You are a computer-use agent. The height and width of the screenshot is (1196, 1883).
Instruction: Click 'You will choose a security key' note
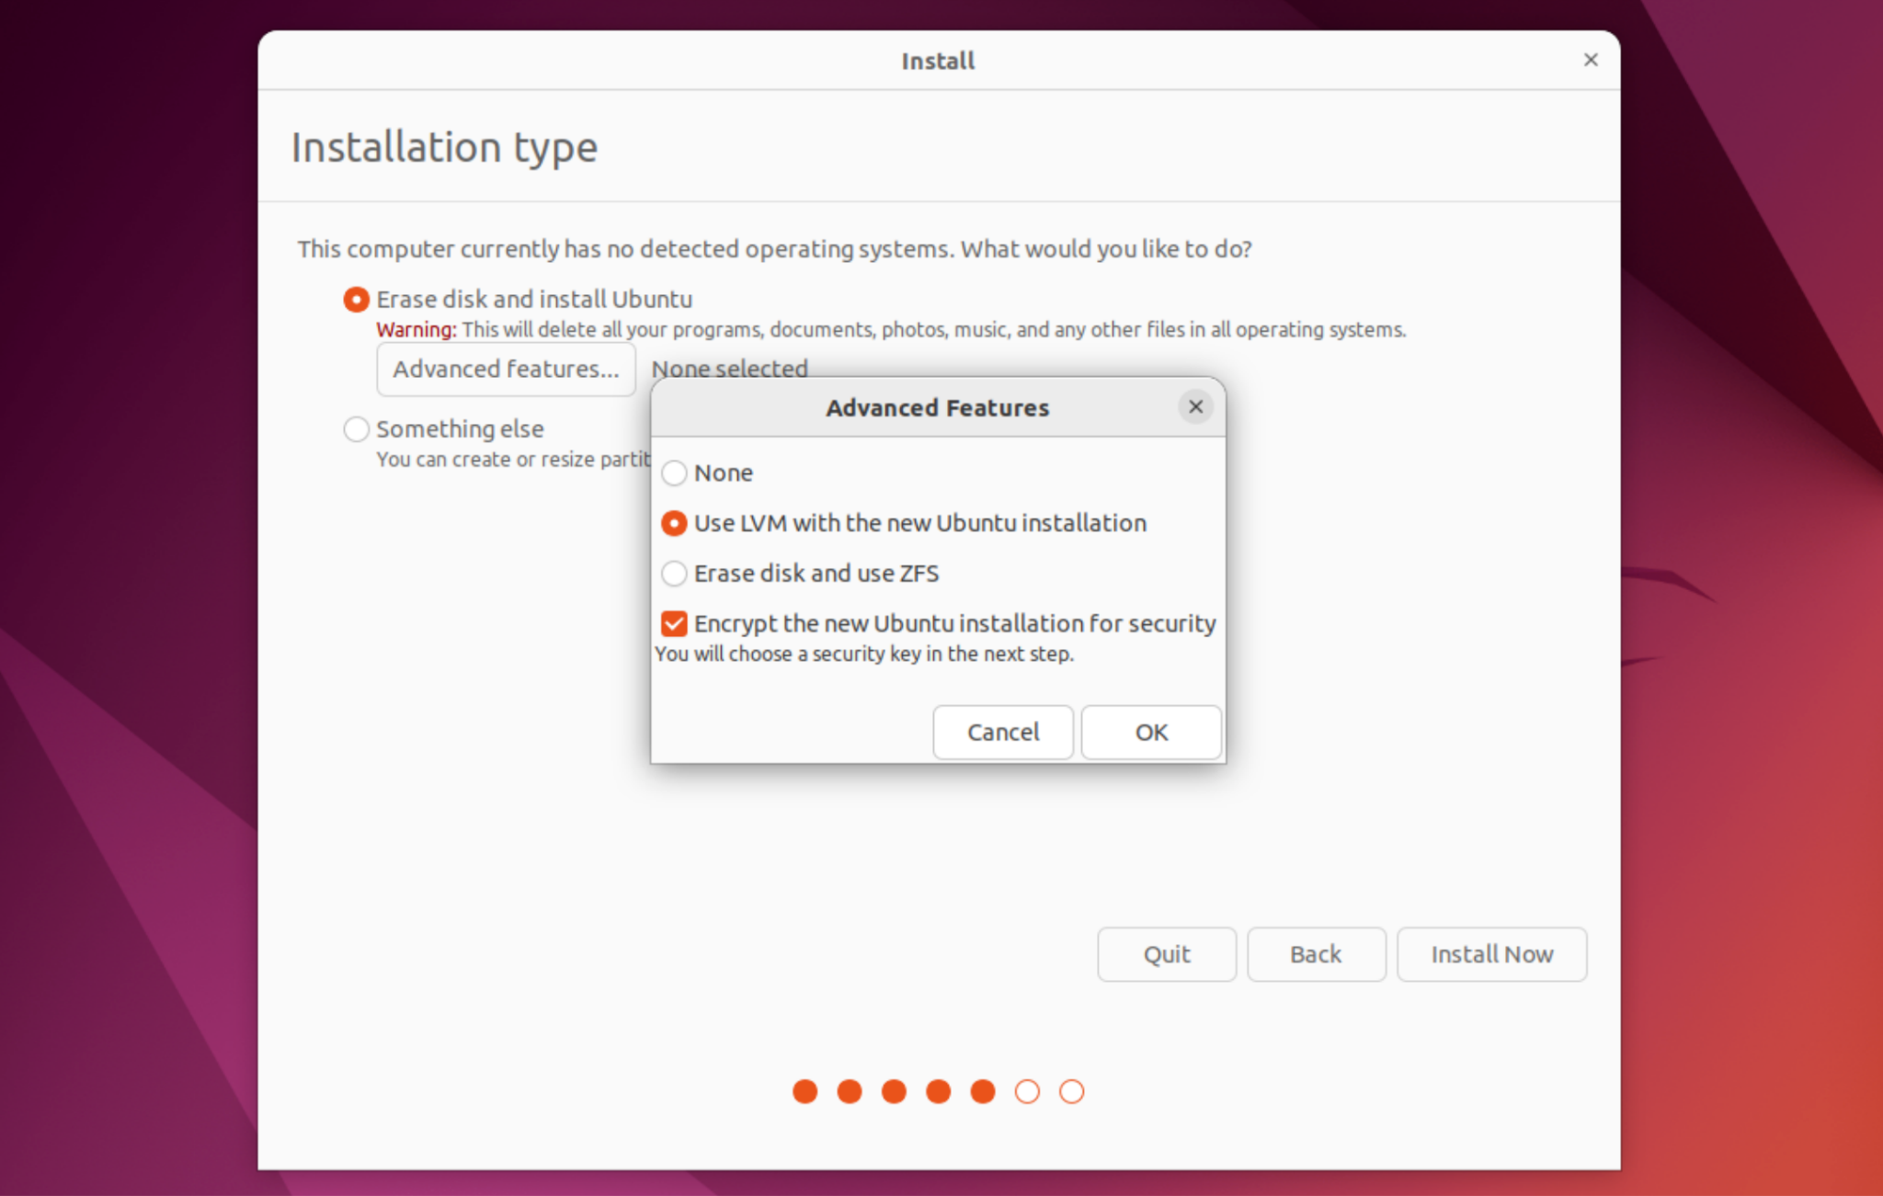pos(863,654)
